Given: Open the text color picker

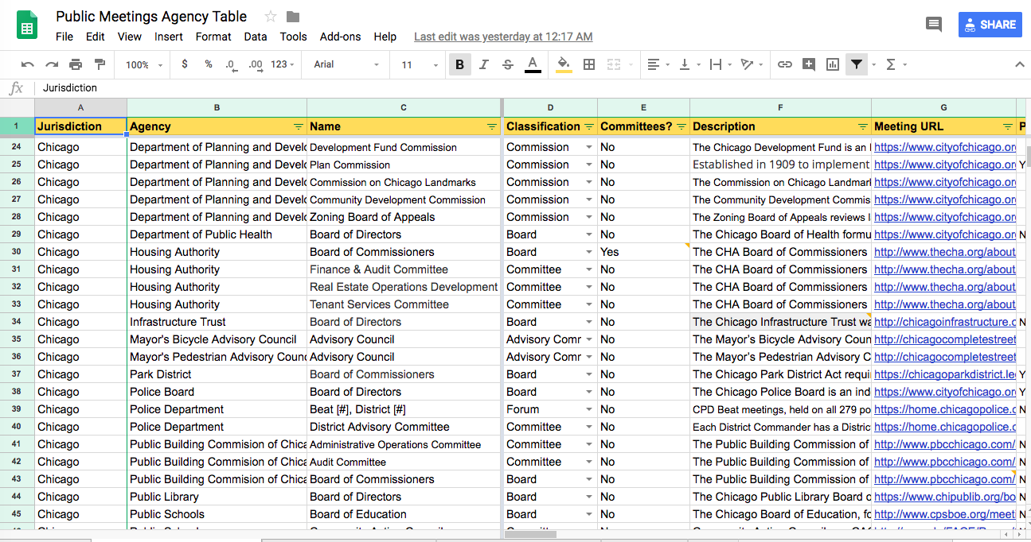Looking at the screenshot, I should (532, 64).
